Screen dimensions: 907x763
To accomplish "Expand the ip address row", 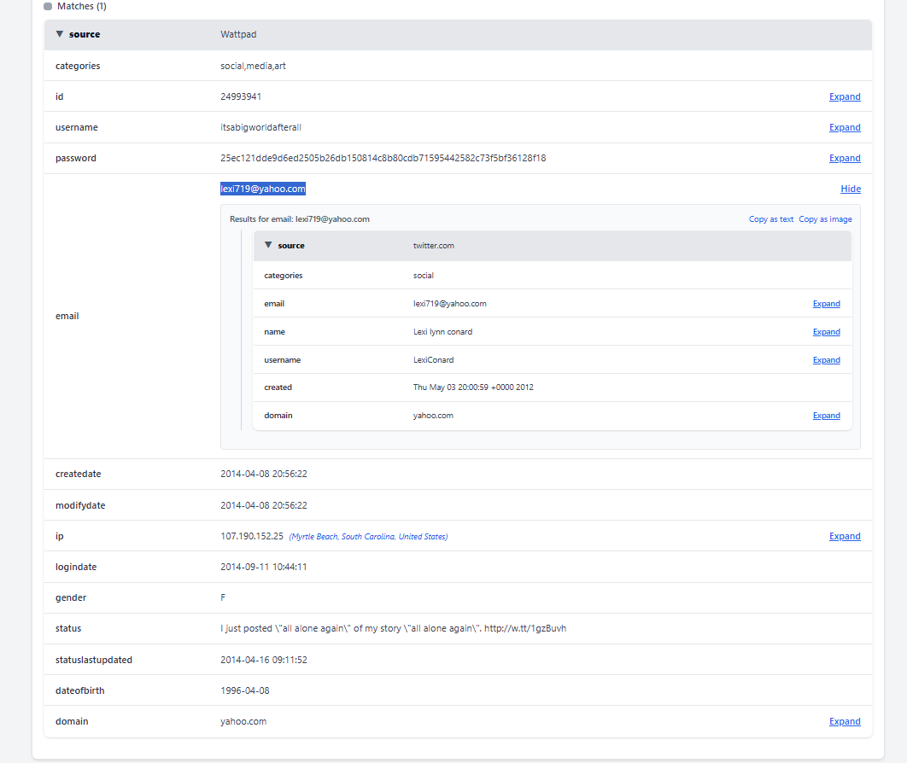I will 844,536.
